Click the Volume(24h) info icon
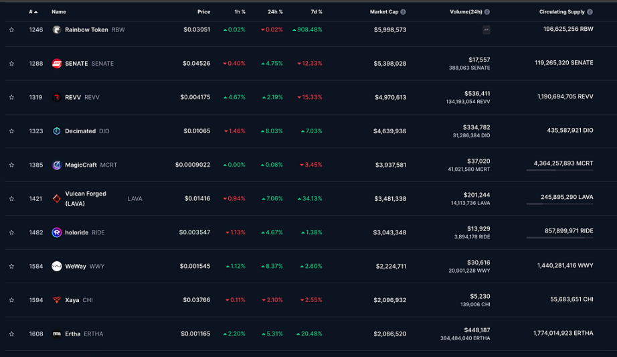The image size is (617, 357). tap(487, 12)
